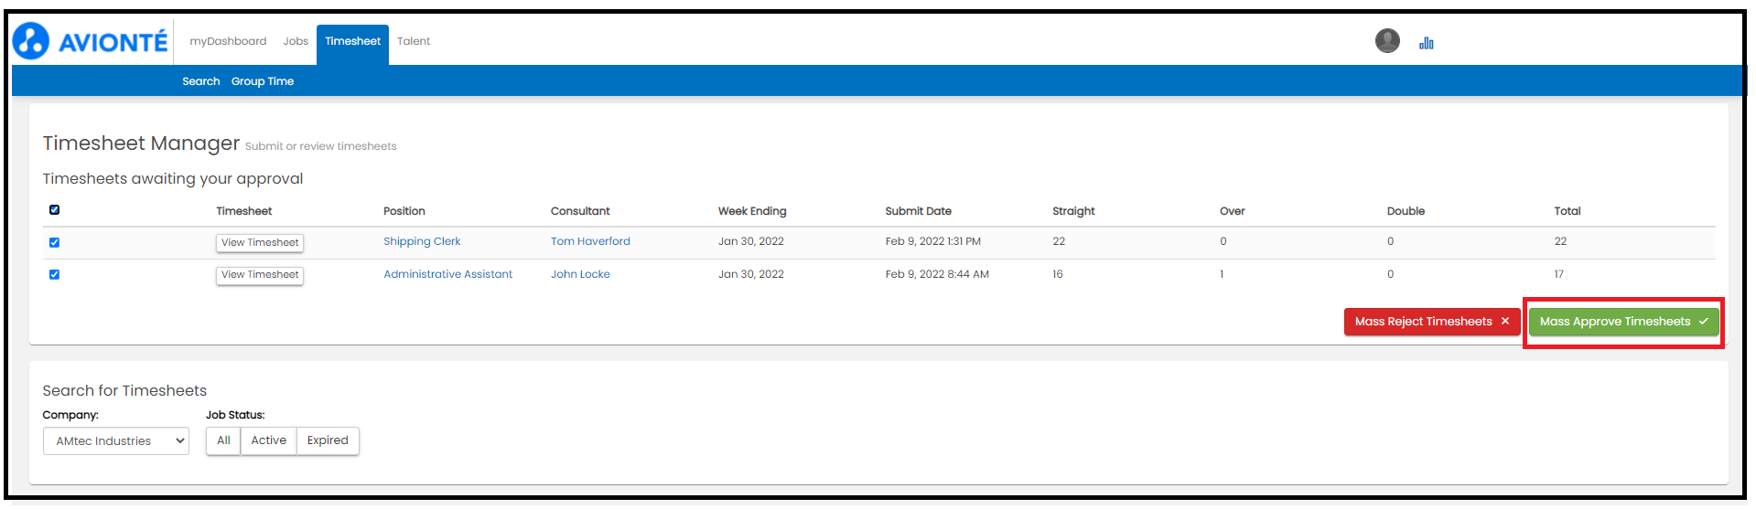Click the Over column header

coord(1232,211)
